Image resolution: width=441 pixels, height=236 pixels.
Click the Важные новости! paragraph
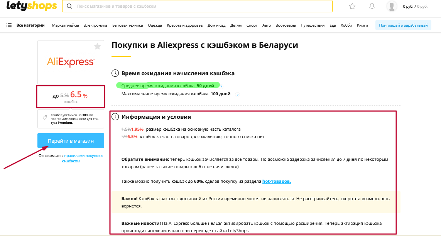[x=252, y=227]
